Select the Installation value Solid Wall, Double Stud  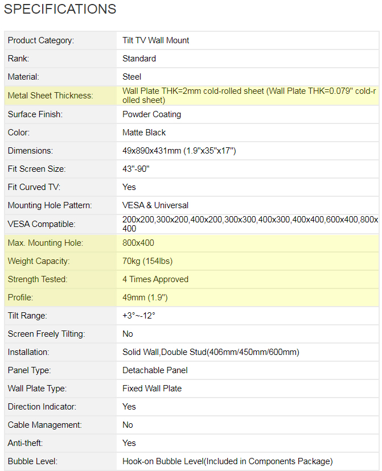(211, 352)
